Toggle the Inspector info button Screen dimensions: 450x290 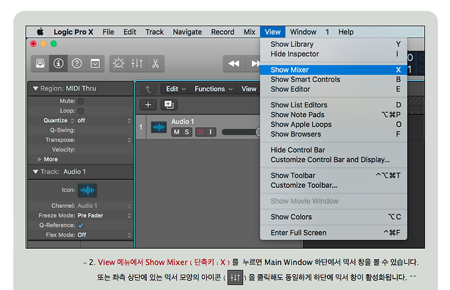[58, 63]
